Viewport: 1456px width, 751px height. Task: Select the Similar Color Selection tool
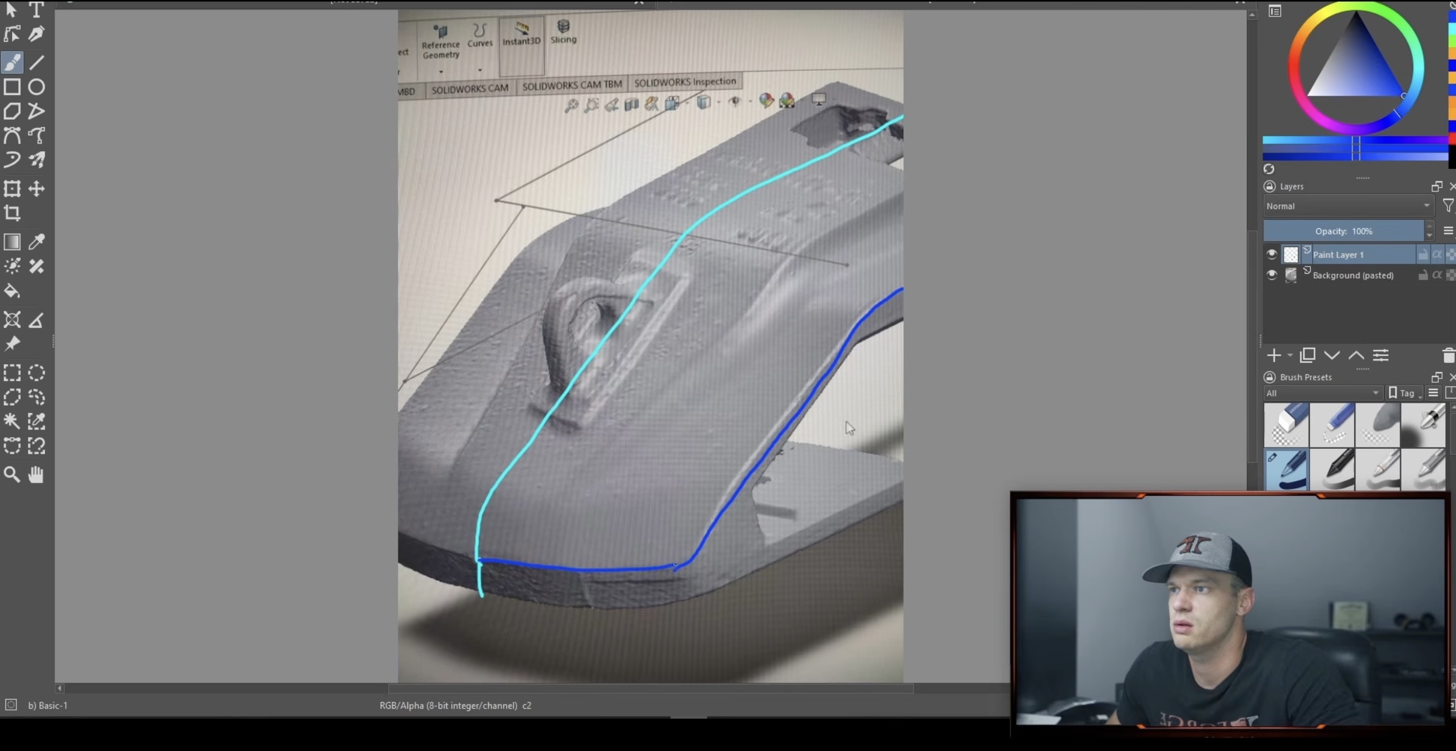pyautogui.click(x=36, y=421)
